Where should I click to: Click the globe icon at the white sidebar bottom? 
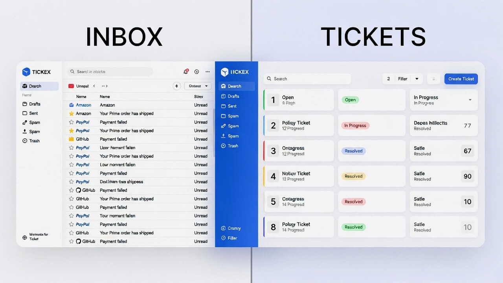click(25, 237)
